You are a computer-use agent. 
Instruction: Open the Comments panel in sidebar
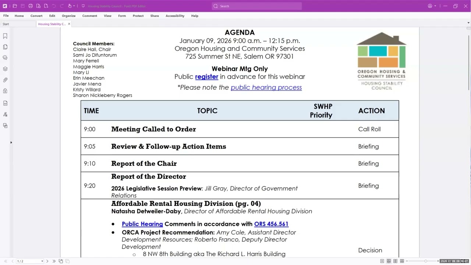pos(5,58)
